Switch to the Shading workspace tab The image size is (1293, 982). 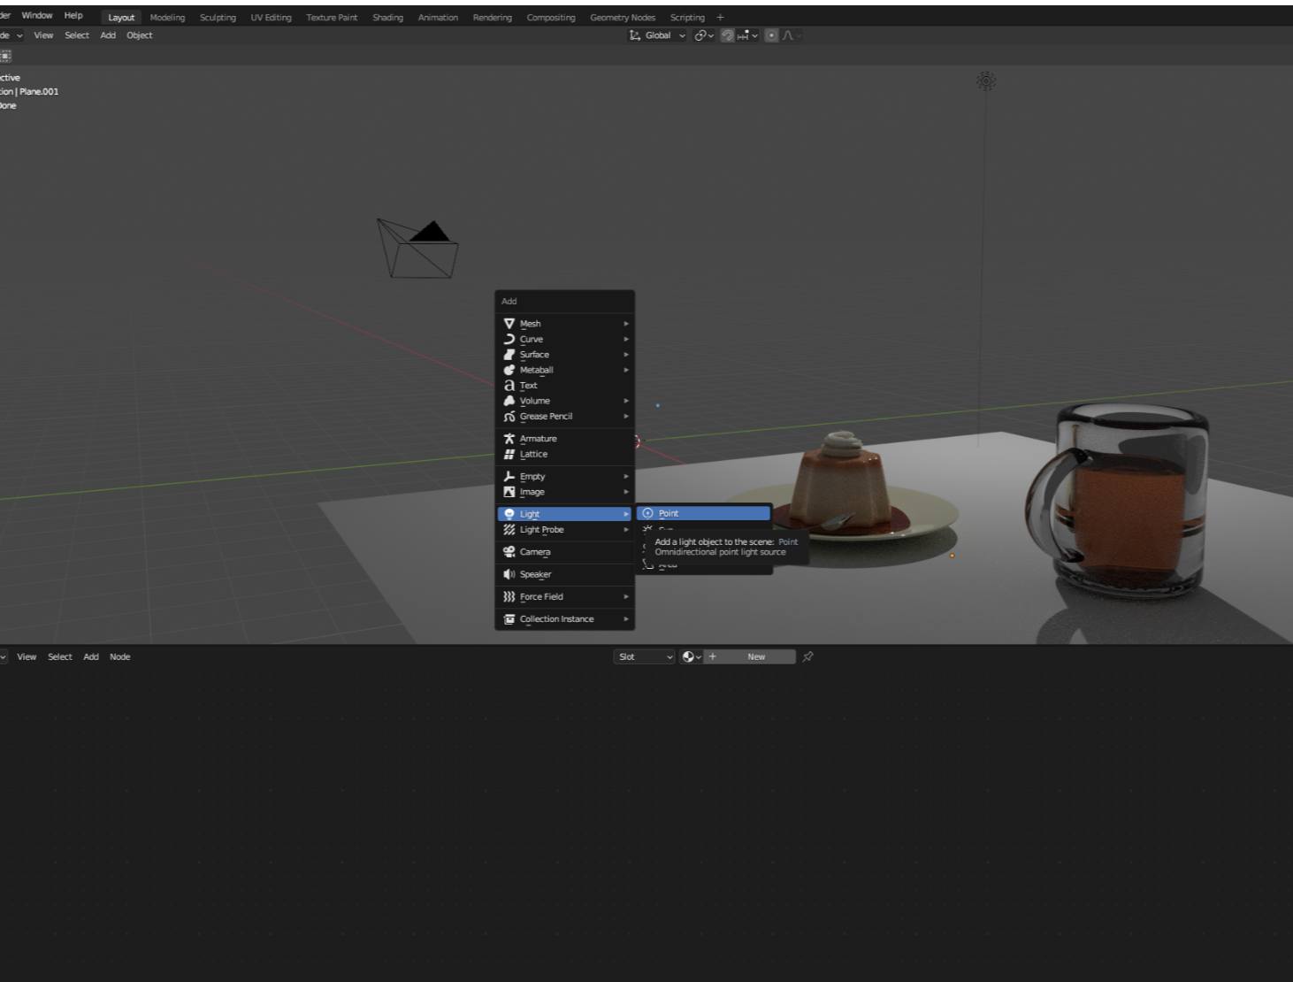[x=387, y=18]
